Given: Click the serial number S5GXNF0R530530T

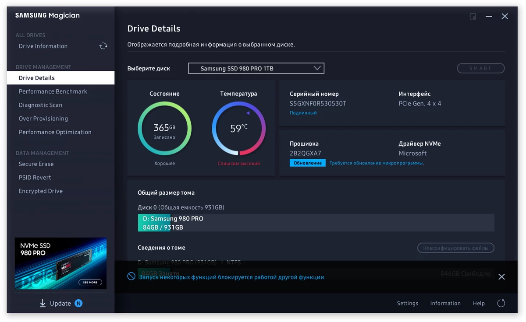Looking at the screenshot, I should pos(318,104).
